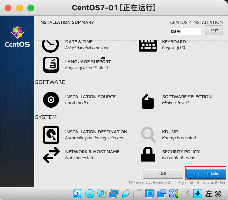This screenshot has height=200, width=228.
Task: Open KEYBOARD settings label
Action: [x=174, y=42]
